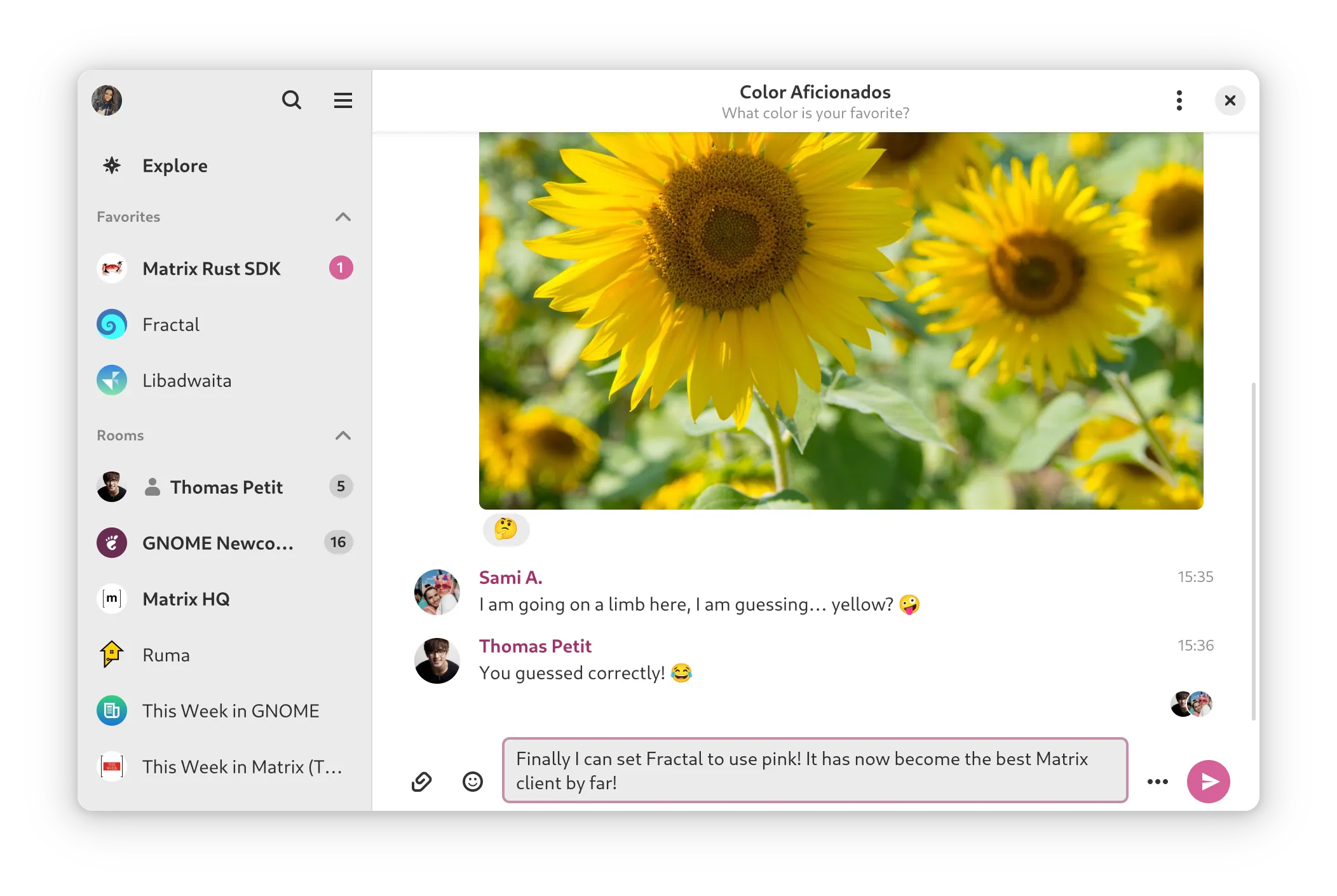Open the Thomas Petit direct chat
Viewport: 1337px width, 896px height.
pyautogui.click(x=226, y=487)
